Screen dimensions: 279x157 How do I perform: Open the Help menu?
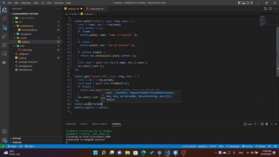pyautogui.click(x=68, y=3)
